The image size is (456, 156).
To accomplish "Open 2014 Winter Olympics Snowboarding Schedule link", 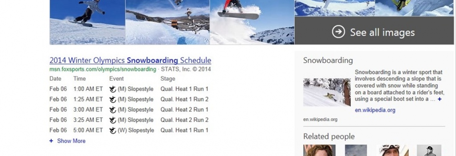I will [x=130, y=60].
